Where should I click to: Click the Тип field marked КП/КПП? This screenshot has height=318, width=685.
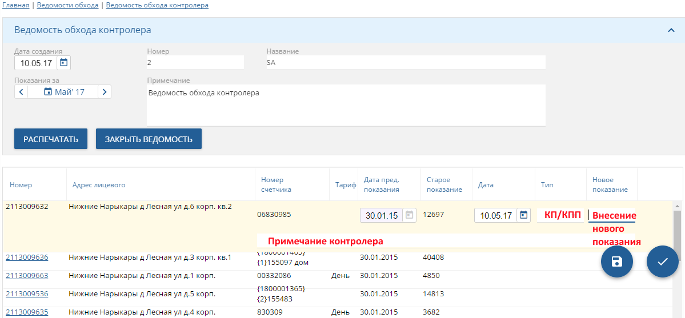click(560, 215)
